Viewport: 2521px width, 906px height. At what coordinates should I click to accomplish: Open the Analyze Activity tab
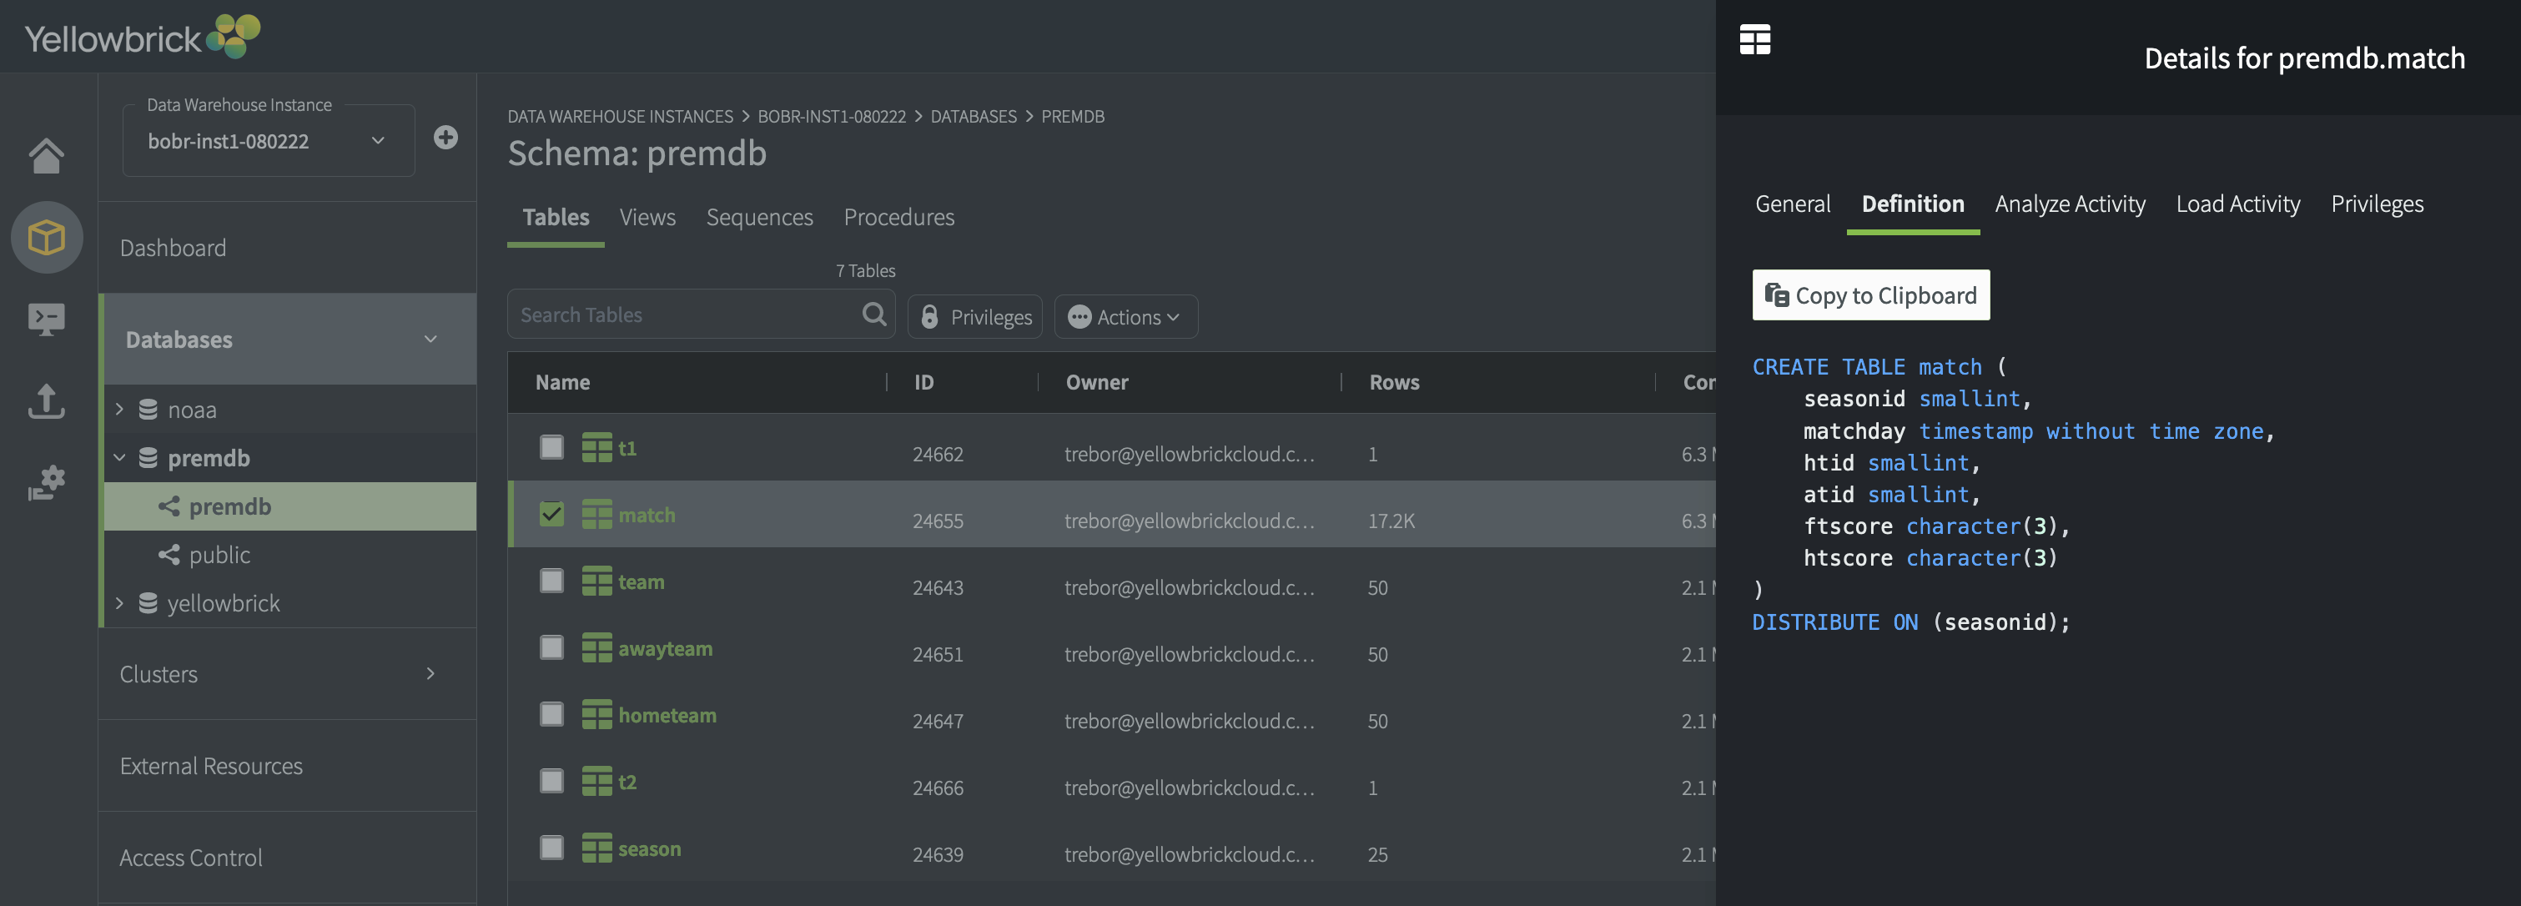(2069, 204)
